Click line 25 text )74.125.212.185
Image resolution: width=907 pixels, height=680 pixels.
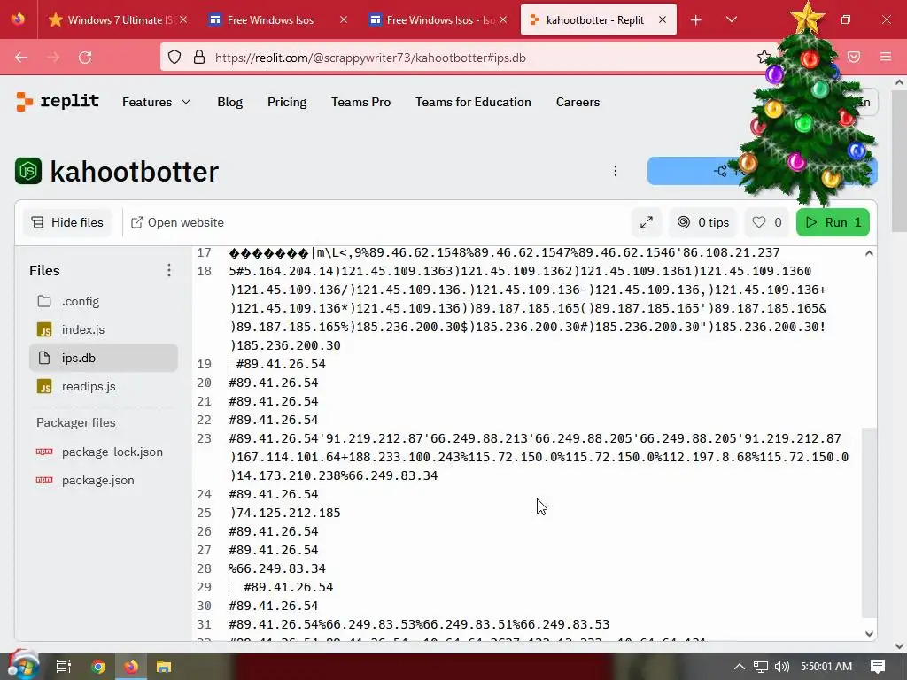pos(284,513)
